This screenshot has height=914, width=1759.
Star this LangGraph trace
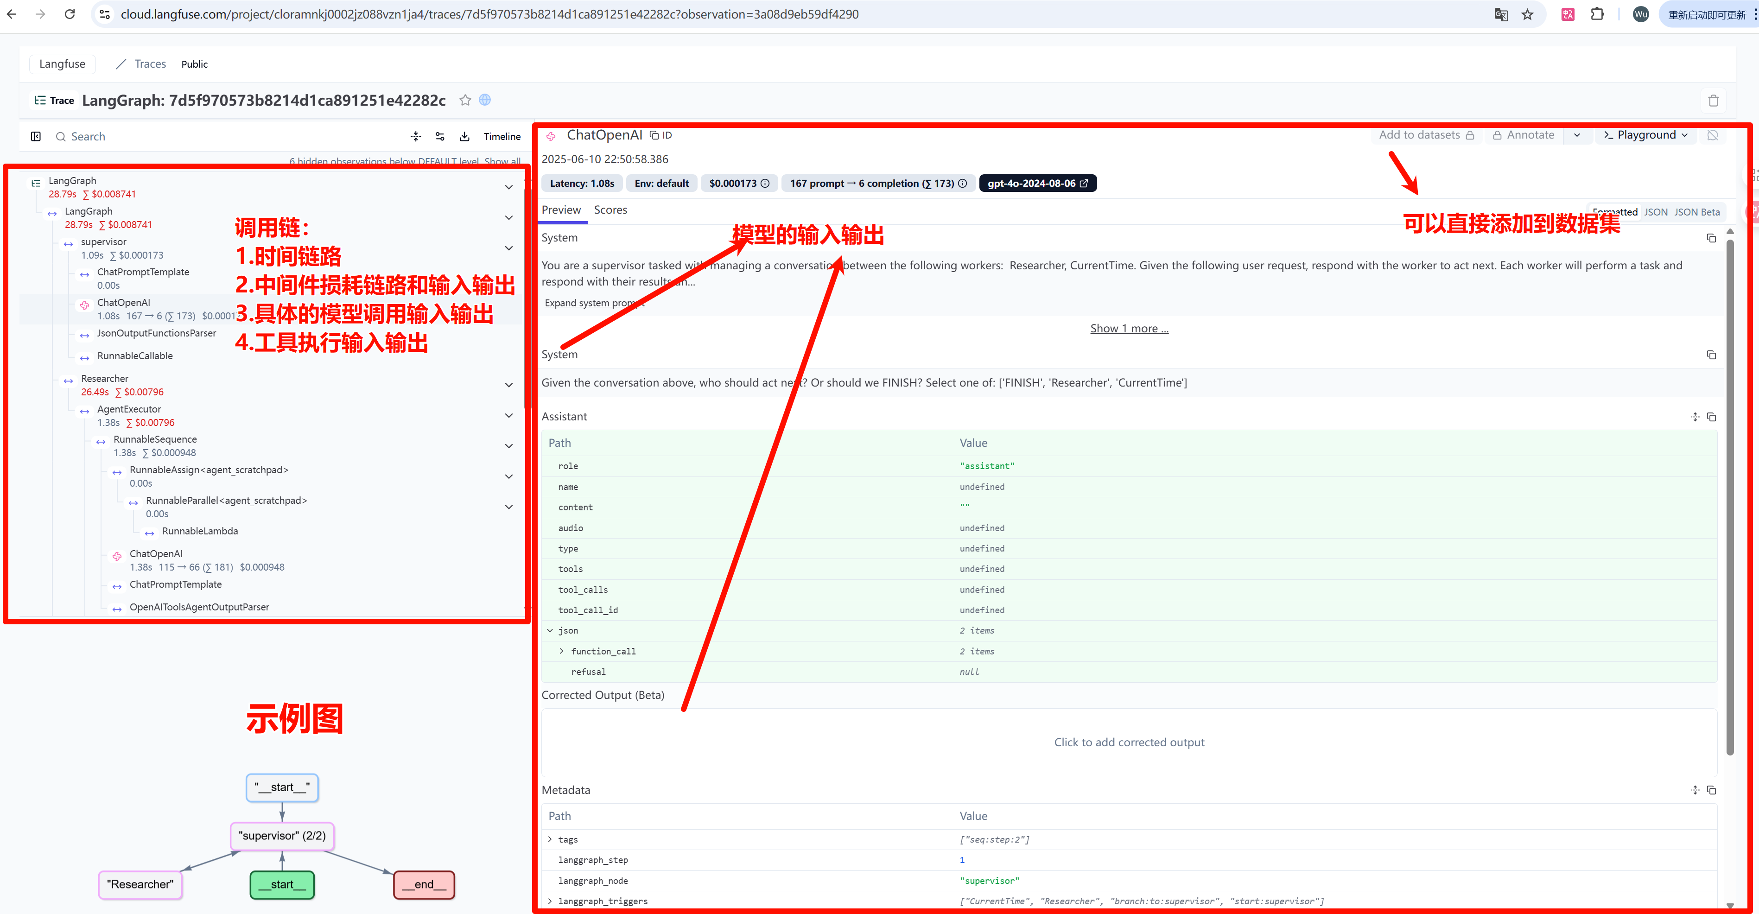pos(465,100)
